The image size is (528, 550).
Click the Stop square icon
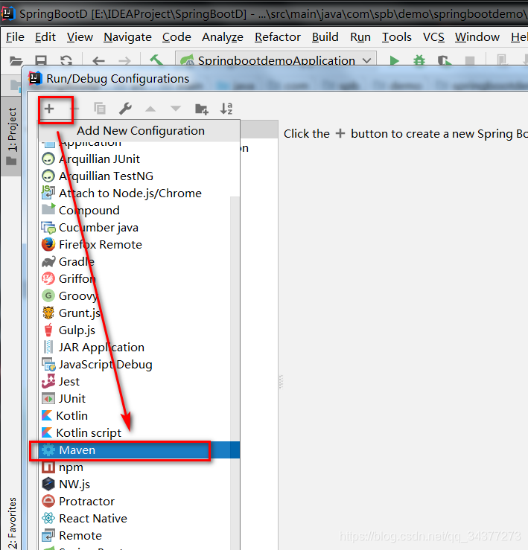(470, 61)
